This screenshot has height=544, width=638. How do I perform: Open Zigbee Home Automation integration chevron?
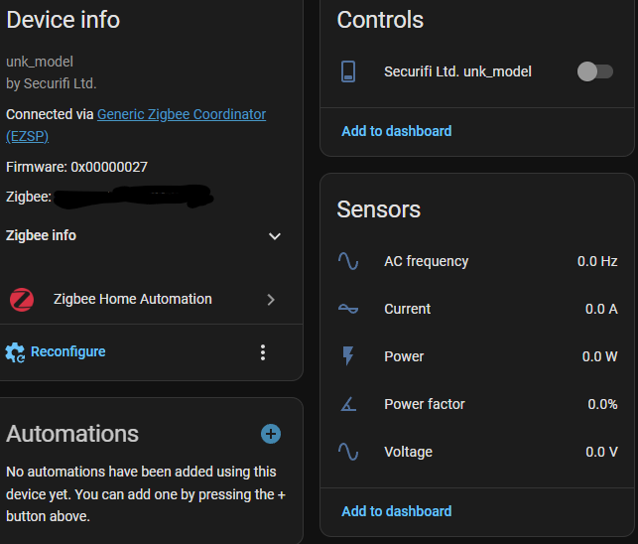(271, 299)
